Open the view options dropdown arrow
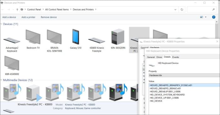 coord(206,17)
